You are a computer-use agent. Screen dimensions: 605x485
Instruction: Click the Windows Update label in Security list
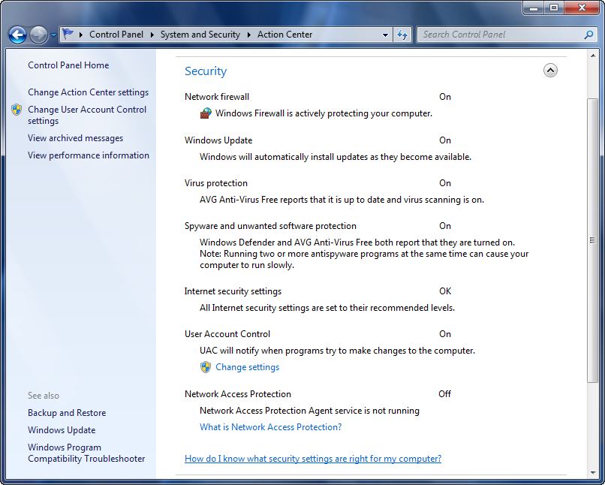tap(218, 140)
